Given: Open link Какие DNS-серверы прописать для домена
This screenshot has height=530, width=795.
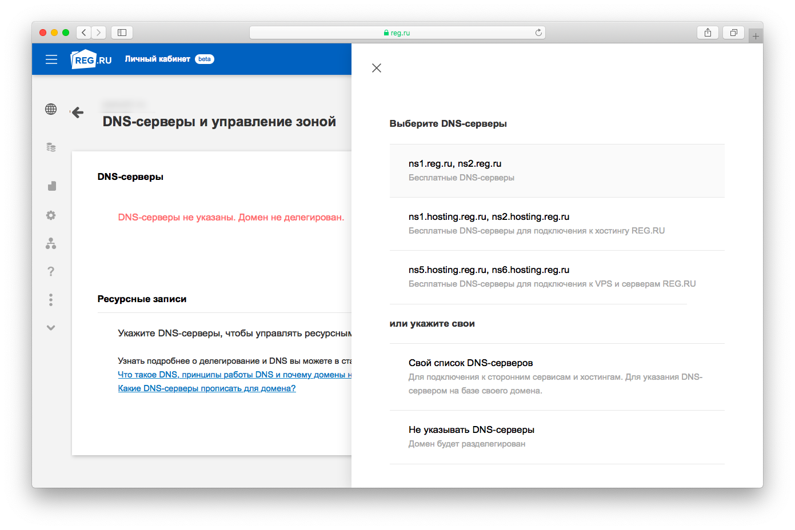Looking at the screenshot, I should 207,388.
